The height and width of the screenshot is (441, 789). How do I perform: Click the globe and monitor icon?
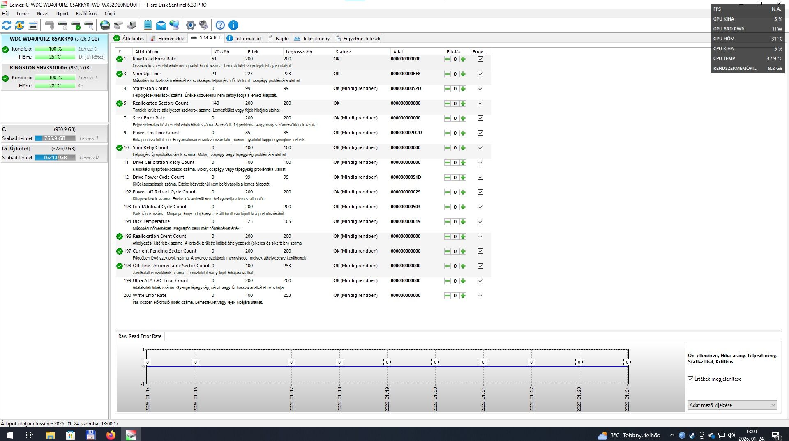click(174, 25)
